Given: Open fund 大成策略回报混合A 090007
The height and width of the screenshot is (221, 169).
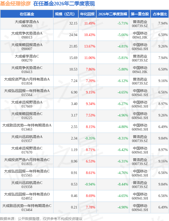Looking at the screenshot, I should (x=27, y=47).
